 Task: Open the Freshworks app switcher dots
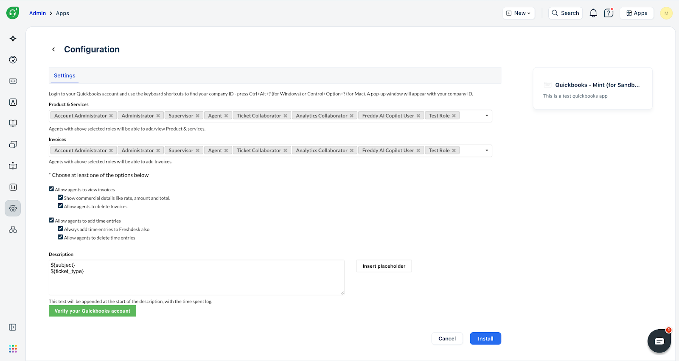point(13,349)
